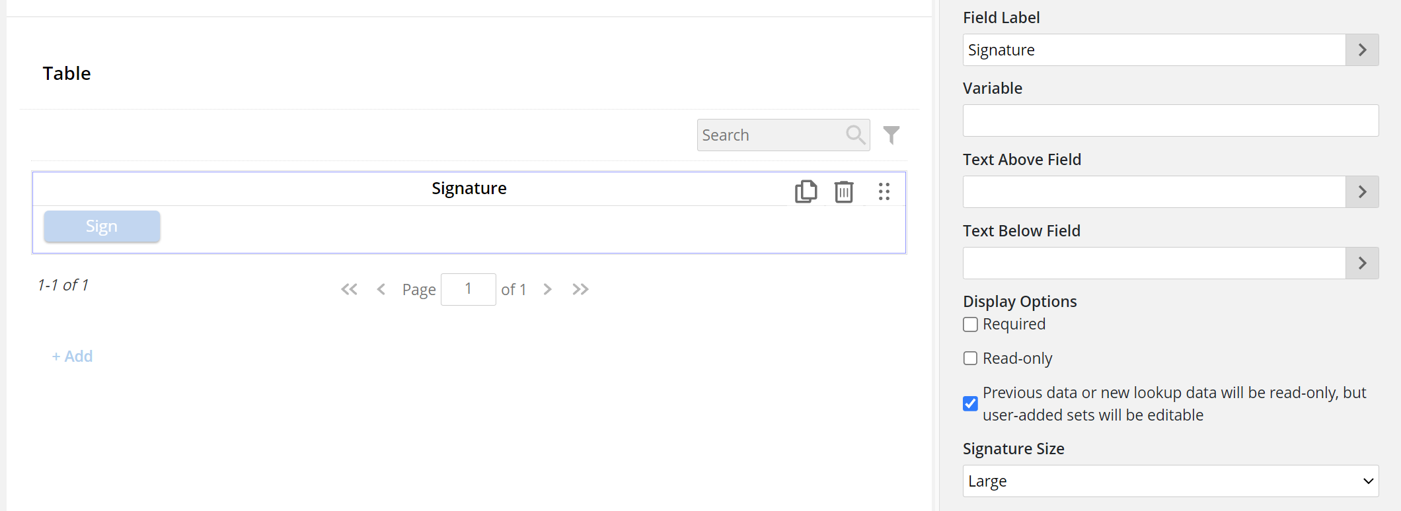Jump to last page double-right arrows
The image size is (1401, 511).
(580, 289)
